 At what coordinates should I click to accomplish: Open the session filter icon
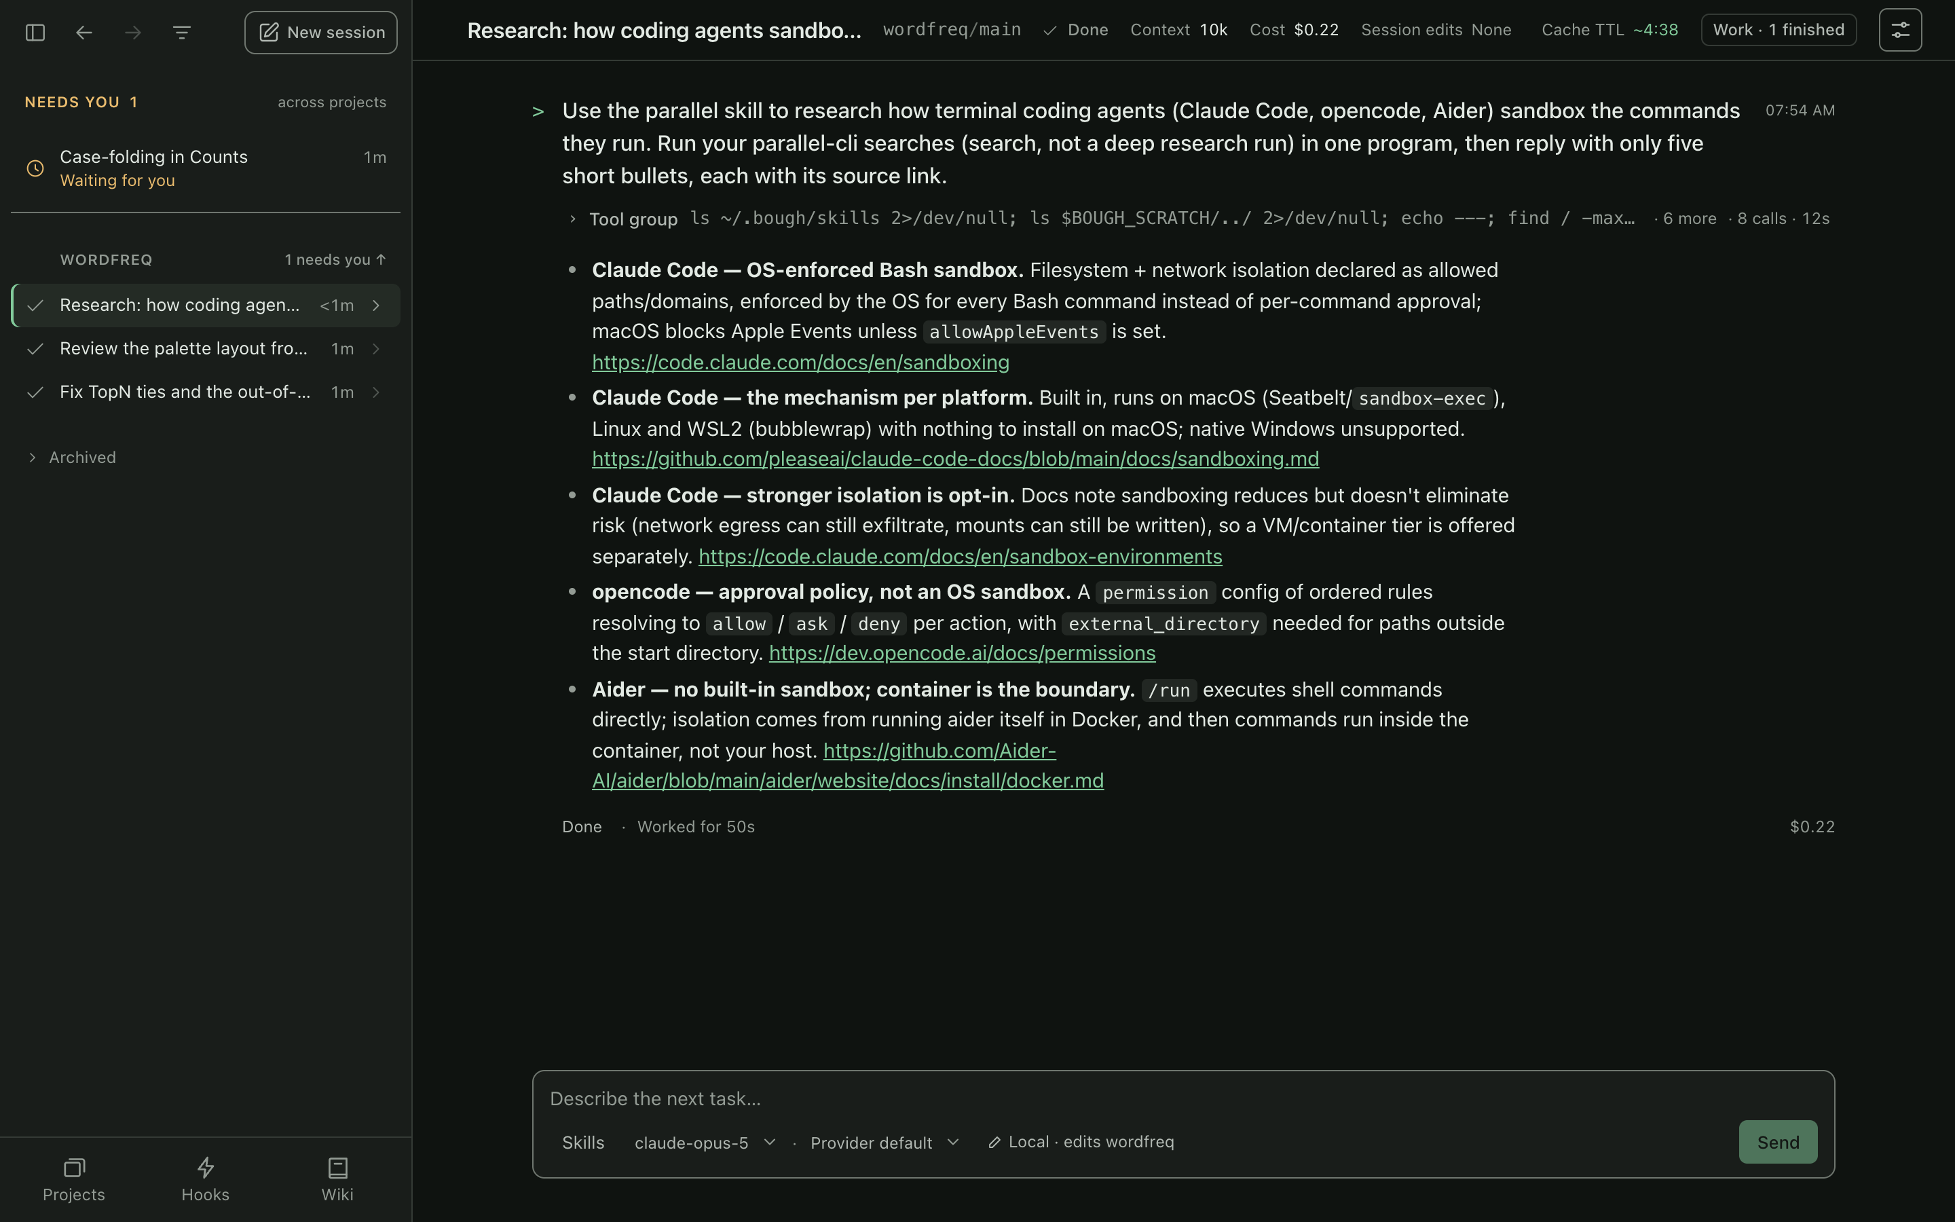point(182,33)
